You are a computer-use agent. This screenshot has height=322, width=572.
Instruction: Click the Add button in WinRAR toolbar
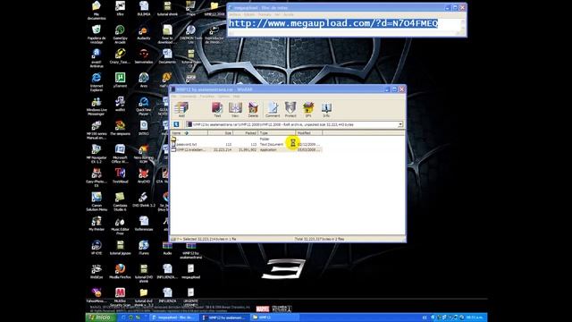(x=181, y=109)
